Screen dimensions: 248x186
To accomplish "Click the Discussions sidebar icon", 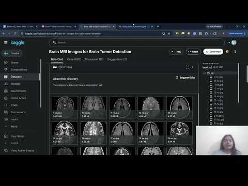I will 6,112.
